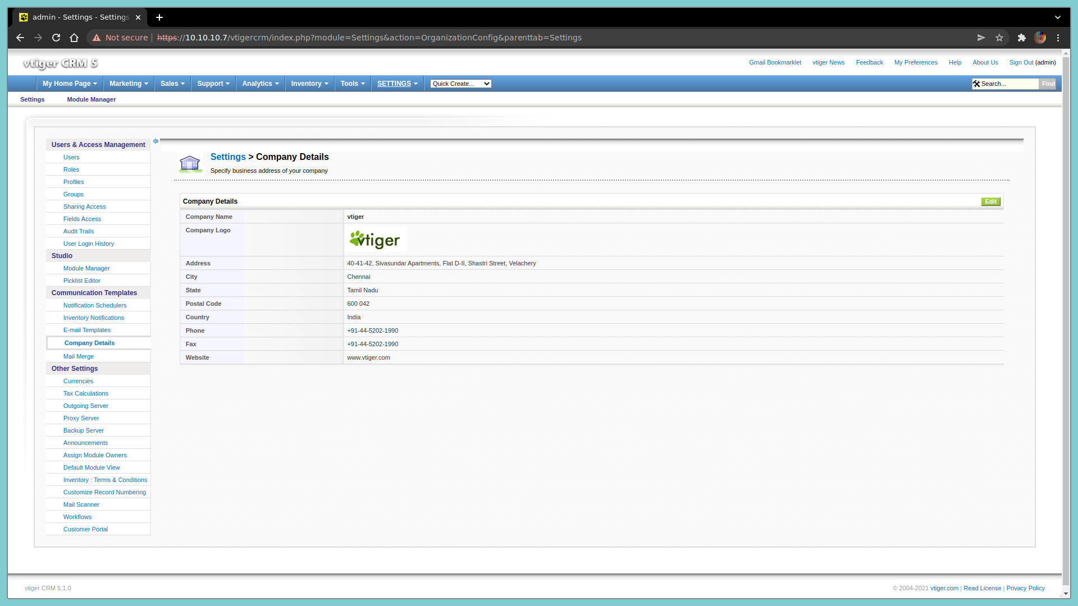This screenshot has height=606, width=1078.
Task: Click the vtiger CRM 5 header logo
Action: tap(61, 63)
